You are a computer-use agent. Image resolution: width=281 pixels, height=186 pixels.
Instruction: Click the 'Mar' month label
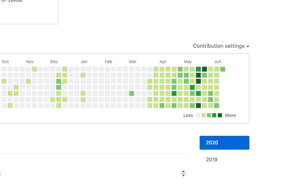click(x=133, y=62)
